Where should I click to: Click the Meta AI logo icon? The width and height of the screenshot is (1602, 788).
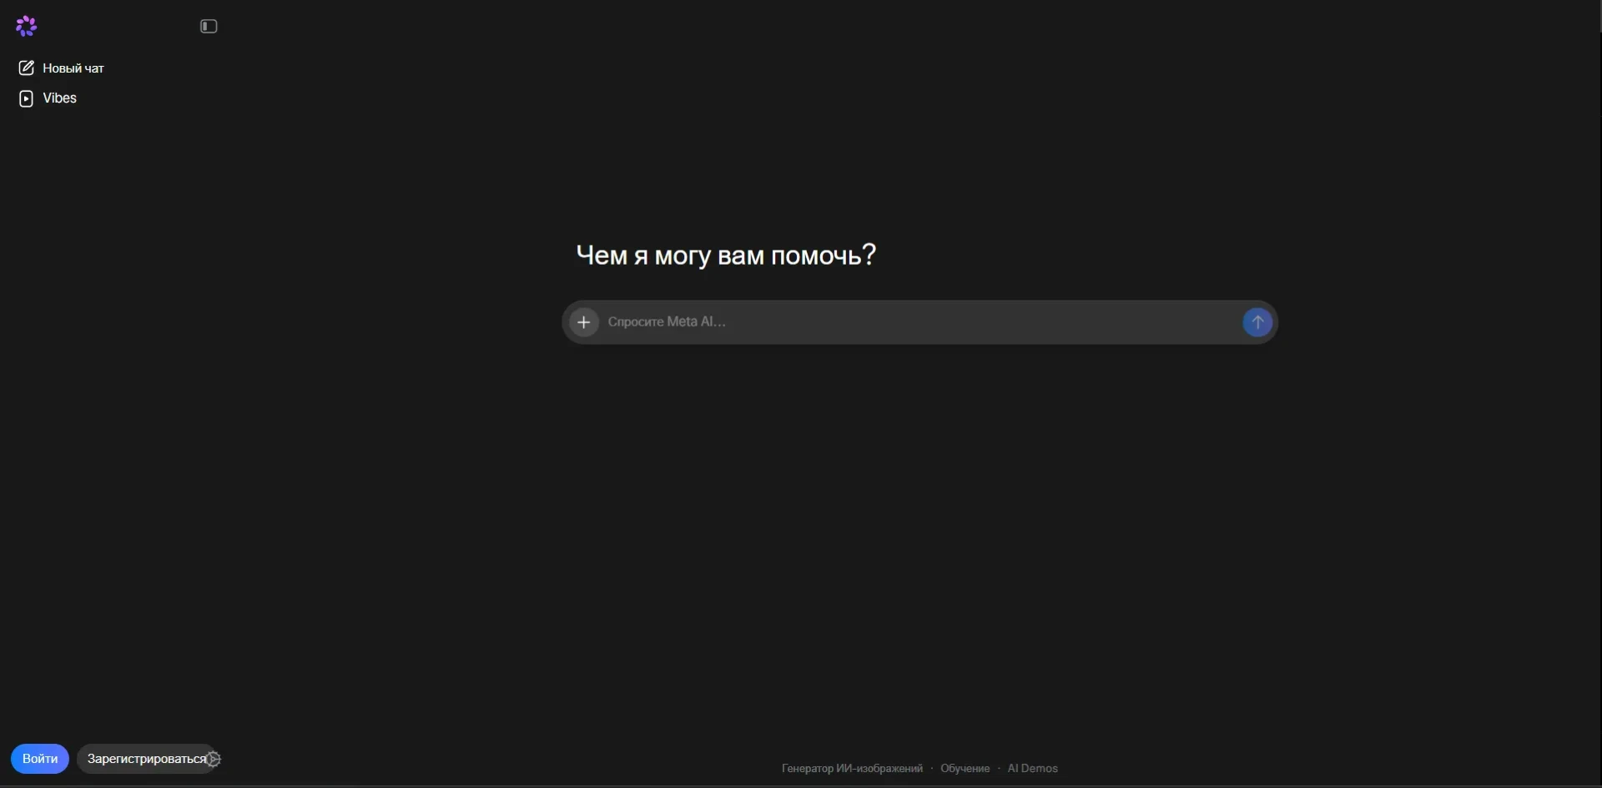pyautogui.click(x=26, y=26)
